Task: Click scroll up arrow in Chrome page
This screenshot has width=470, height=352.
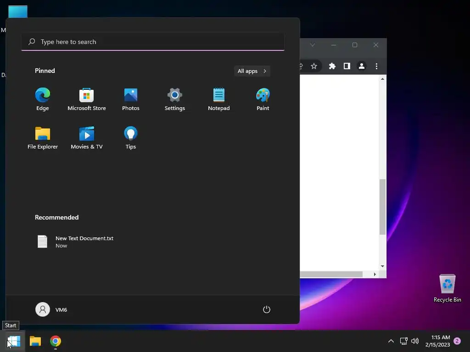Action: (382, 79)
